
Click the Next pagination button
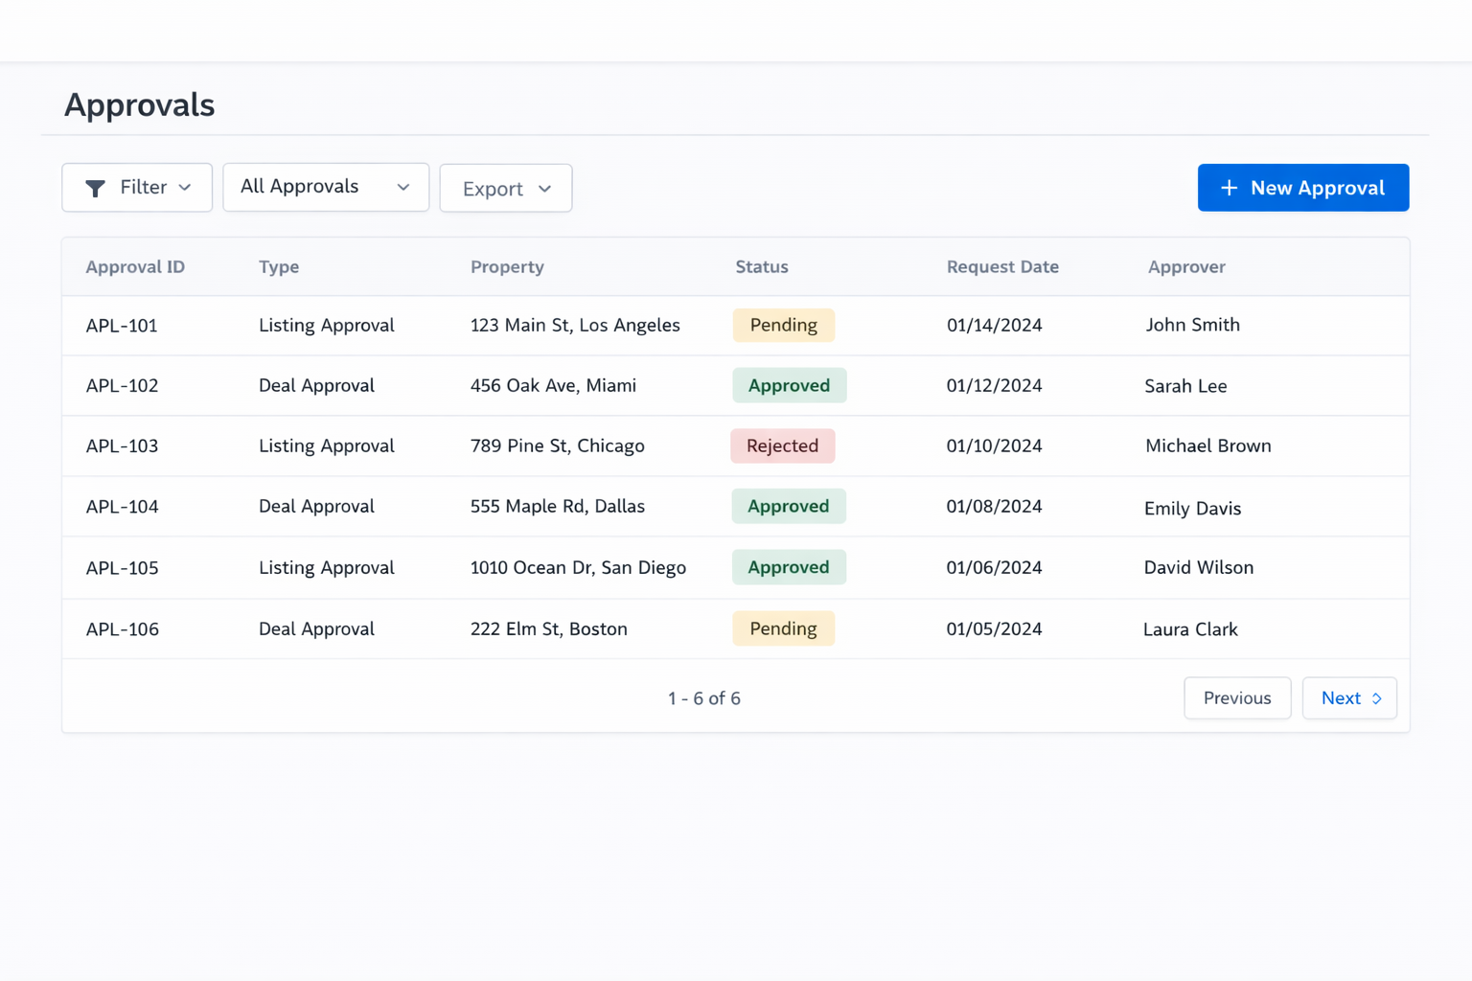[x=1348, y=698]
